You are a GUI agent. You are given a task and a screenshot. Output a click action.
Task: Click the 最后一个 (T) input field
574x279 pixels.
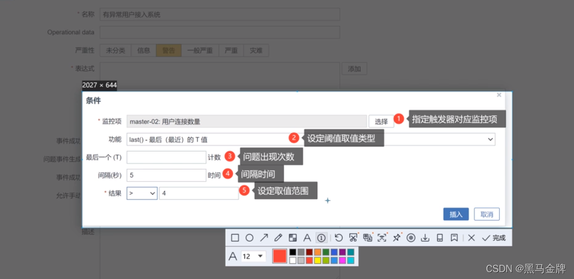tap(167, 157)
